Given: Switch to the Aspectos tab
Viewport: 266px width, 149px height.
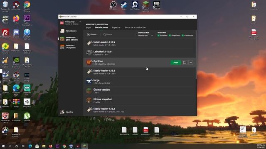Looking at the screenshot, I should pyautogui.click(x=116, y=27).
